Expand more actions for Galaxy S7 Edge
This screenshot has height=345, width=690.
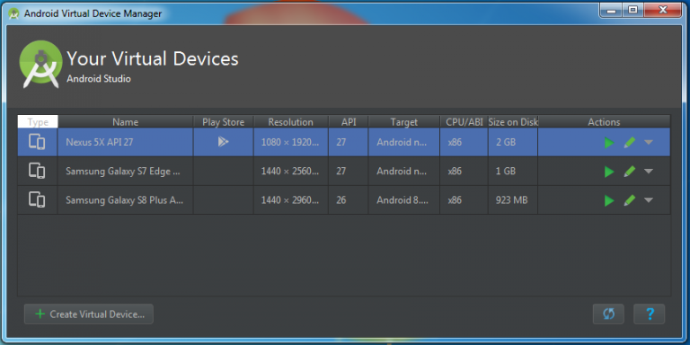649,172
